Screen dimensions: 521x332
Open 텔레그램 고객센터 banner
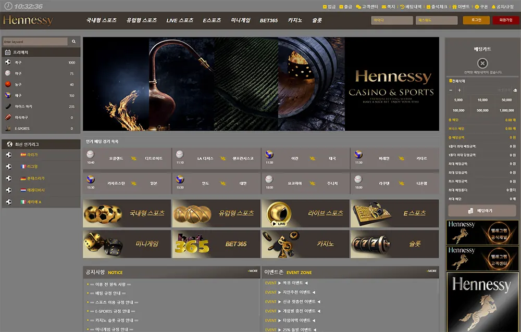(482, 258)
